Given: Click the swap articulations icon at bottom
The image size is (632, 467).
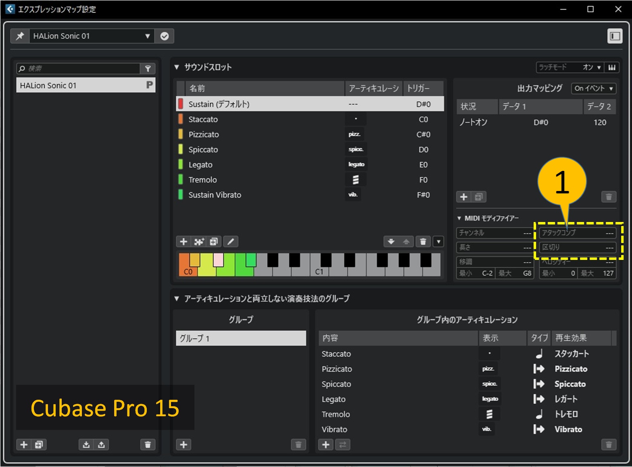Looking at the screenshot, I should pyautogui.click(x=342, y=444).
